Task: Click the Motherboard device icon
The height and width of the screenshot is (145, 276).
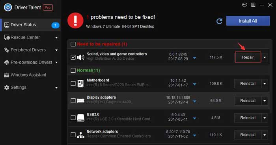Action: pyautogui.click(x=80, y=83)
